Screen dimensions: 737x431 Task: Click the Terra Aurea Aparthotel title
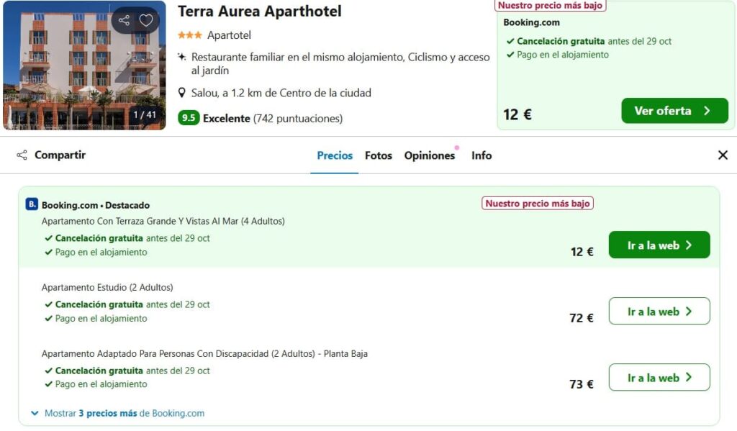point(259,11)
